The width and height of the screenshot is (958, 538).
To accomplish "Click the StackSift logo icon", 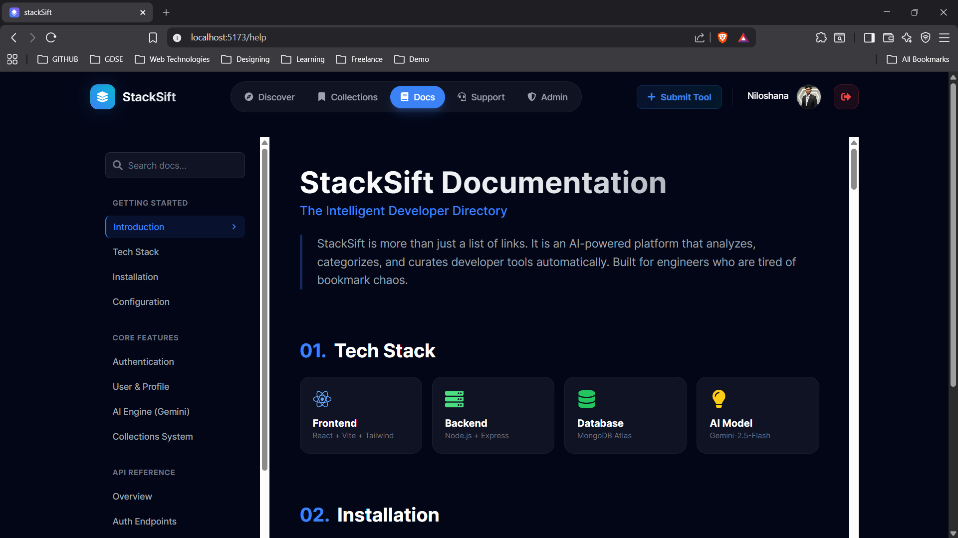I will (x=102, y=97).
